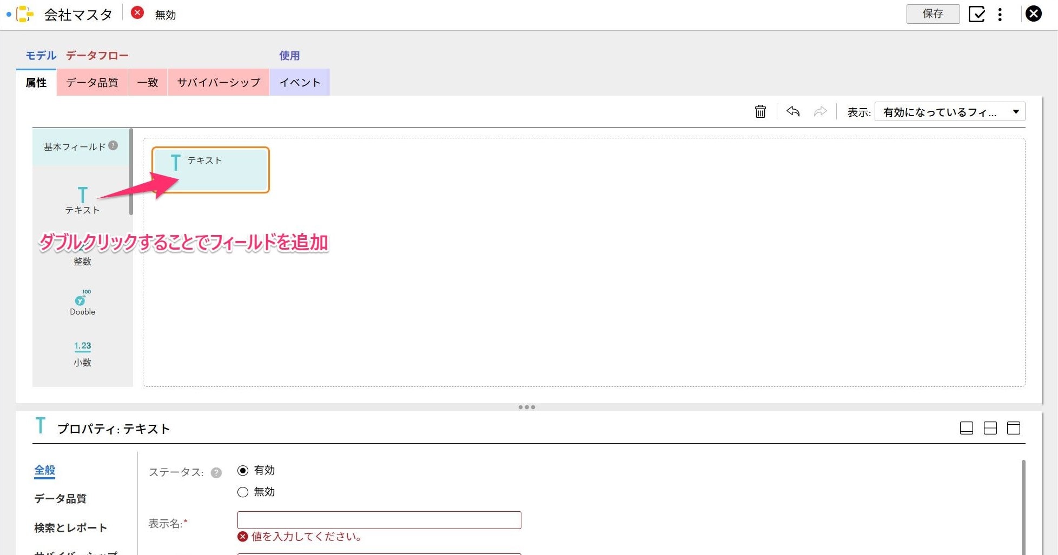
Task: Click the redo arrow icon
Action: point(821,111)
